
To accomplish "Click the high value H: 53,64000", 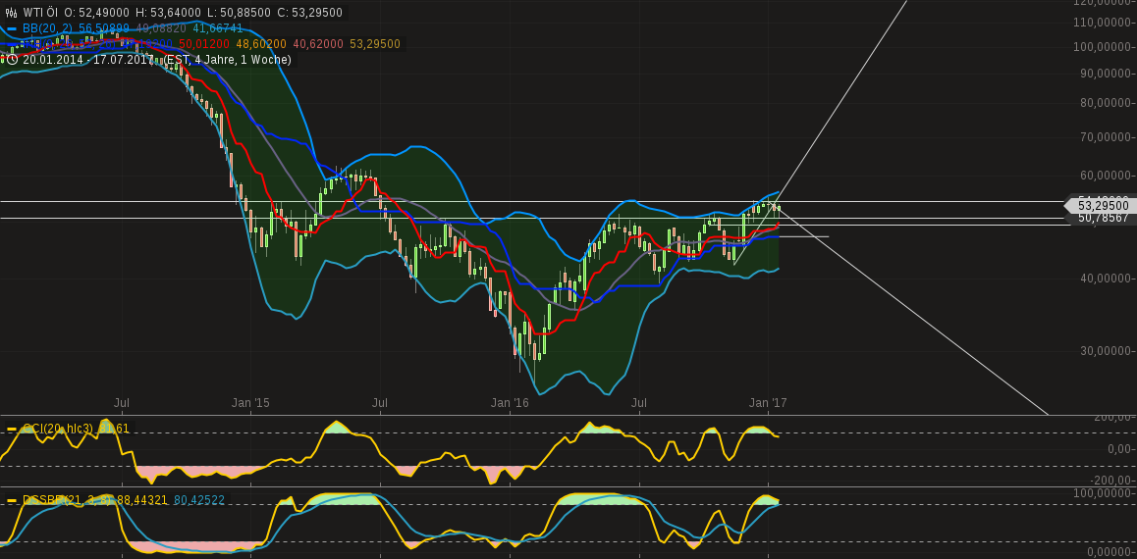I will click(x=169, y=13).
